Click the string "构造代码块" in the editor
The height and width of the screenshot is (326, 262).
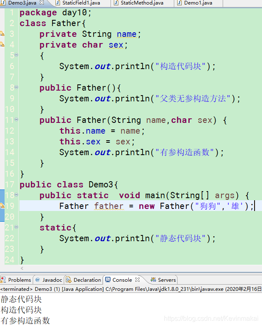coord(180,66)
